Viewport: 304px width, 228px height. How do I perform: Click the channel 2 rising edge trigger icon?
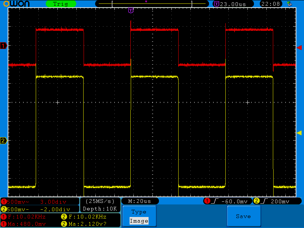point(264,201)
